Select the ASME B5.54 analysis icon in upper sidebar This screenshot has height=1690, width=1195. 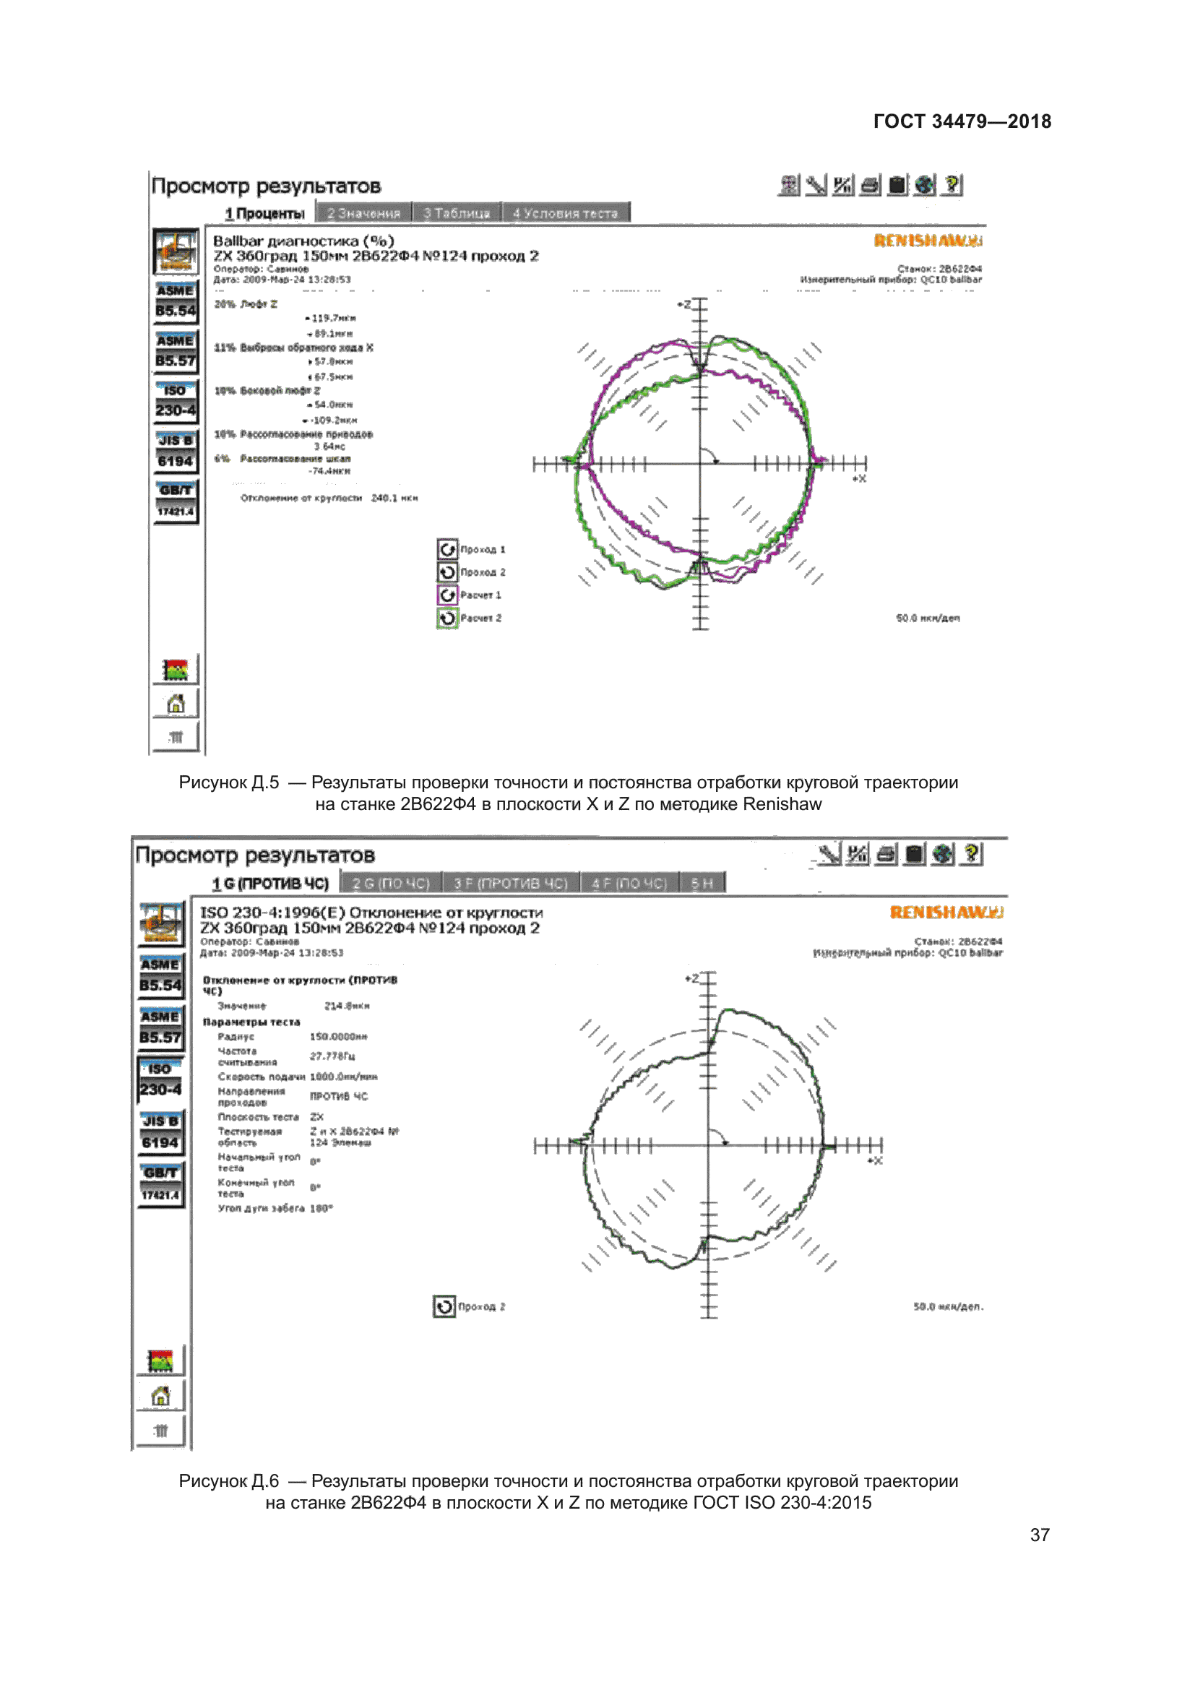click(175, 301)
